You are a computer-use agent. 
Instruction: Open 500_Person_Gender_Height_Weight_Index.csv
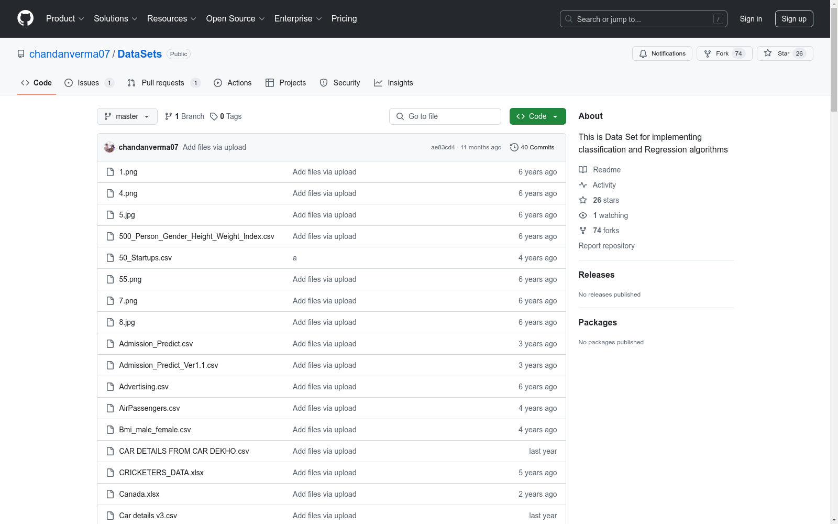pyautogui.click(x=196, y=236)
